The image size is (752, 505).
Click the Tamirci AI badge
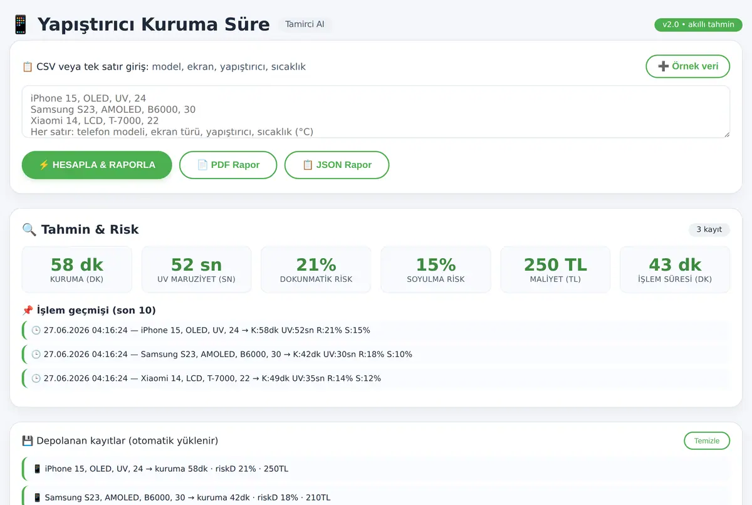305,24
